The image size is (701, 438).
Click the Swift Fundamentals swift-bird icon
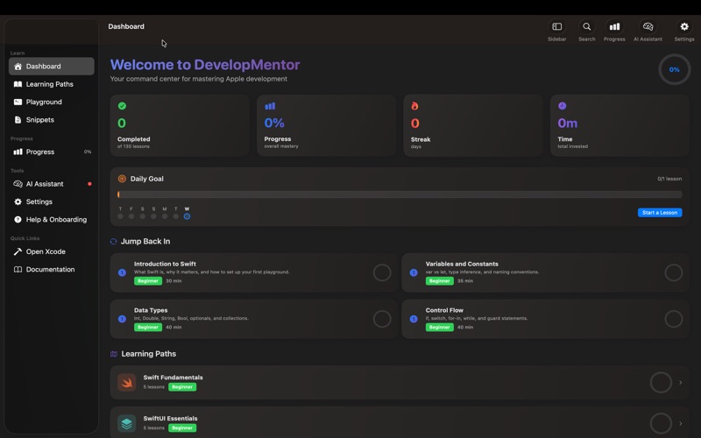pyautogui.click(x=126, y=383)
